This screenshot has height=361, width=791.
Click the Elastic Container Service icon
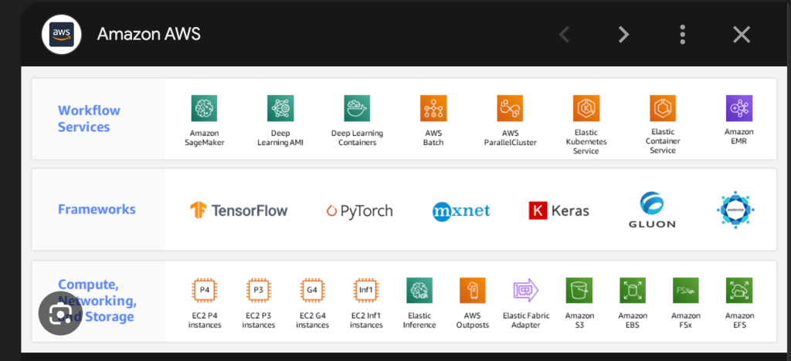click(x=663, y=108)
